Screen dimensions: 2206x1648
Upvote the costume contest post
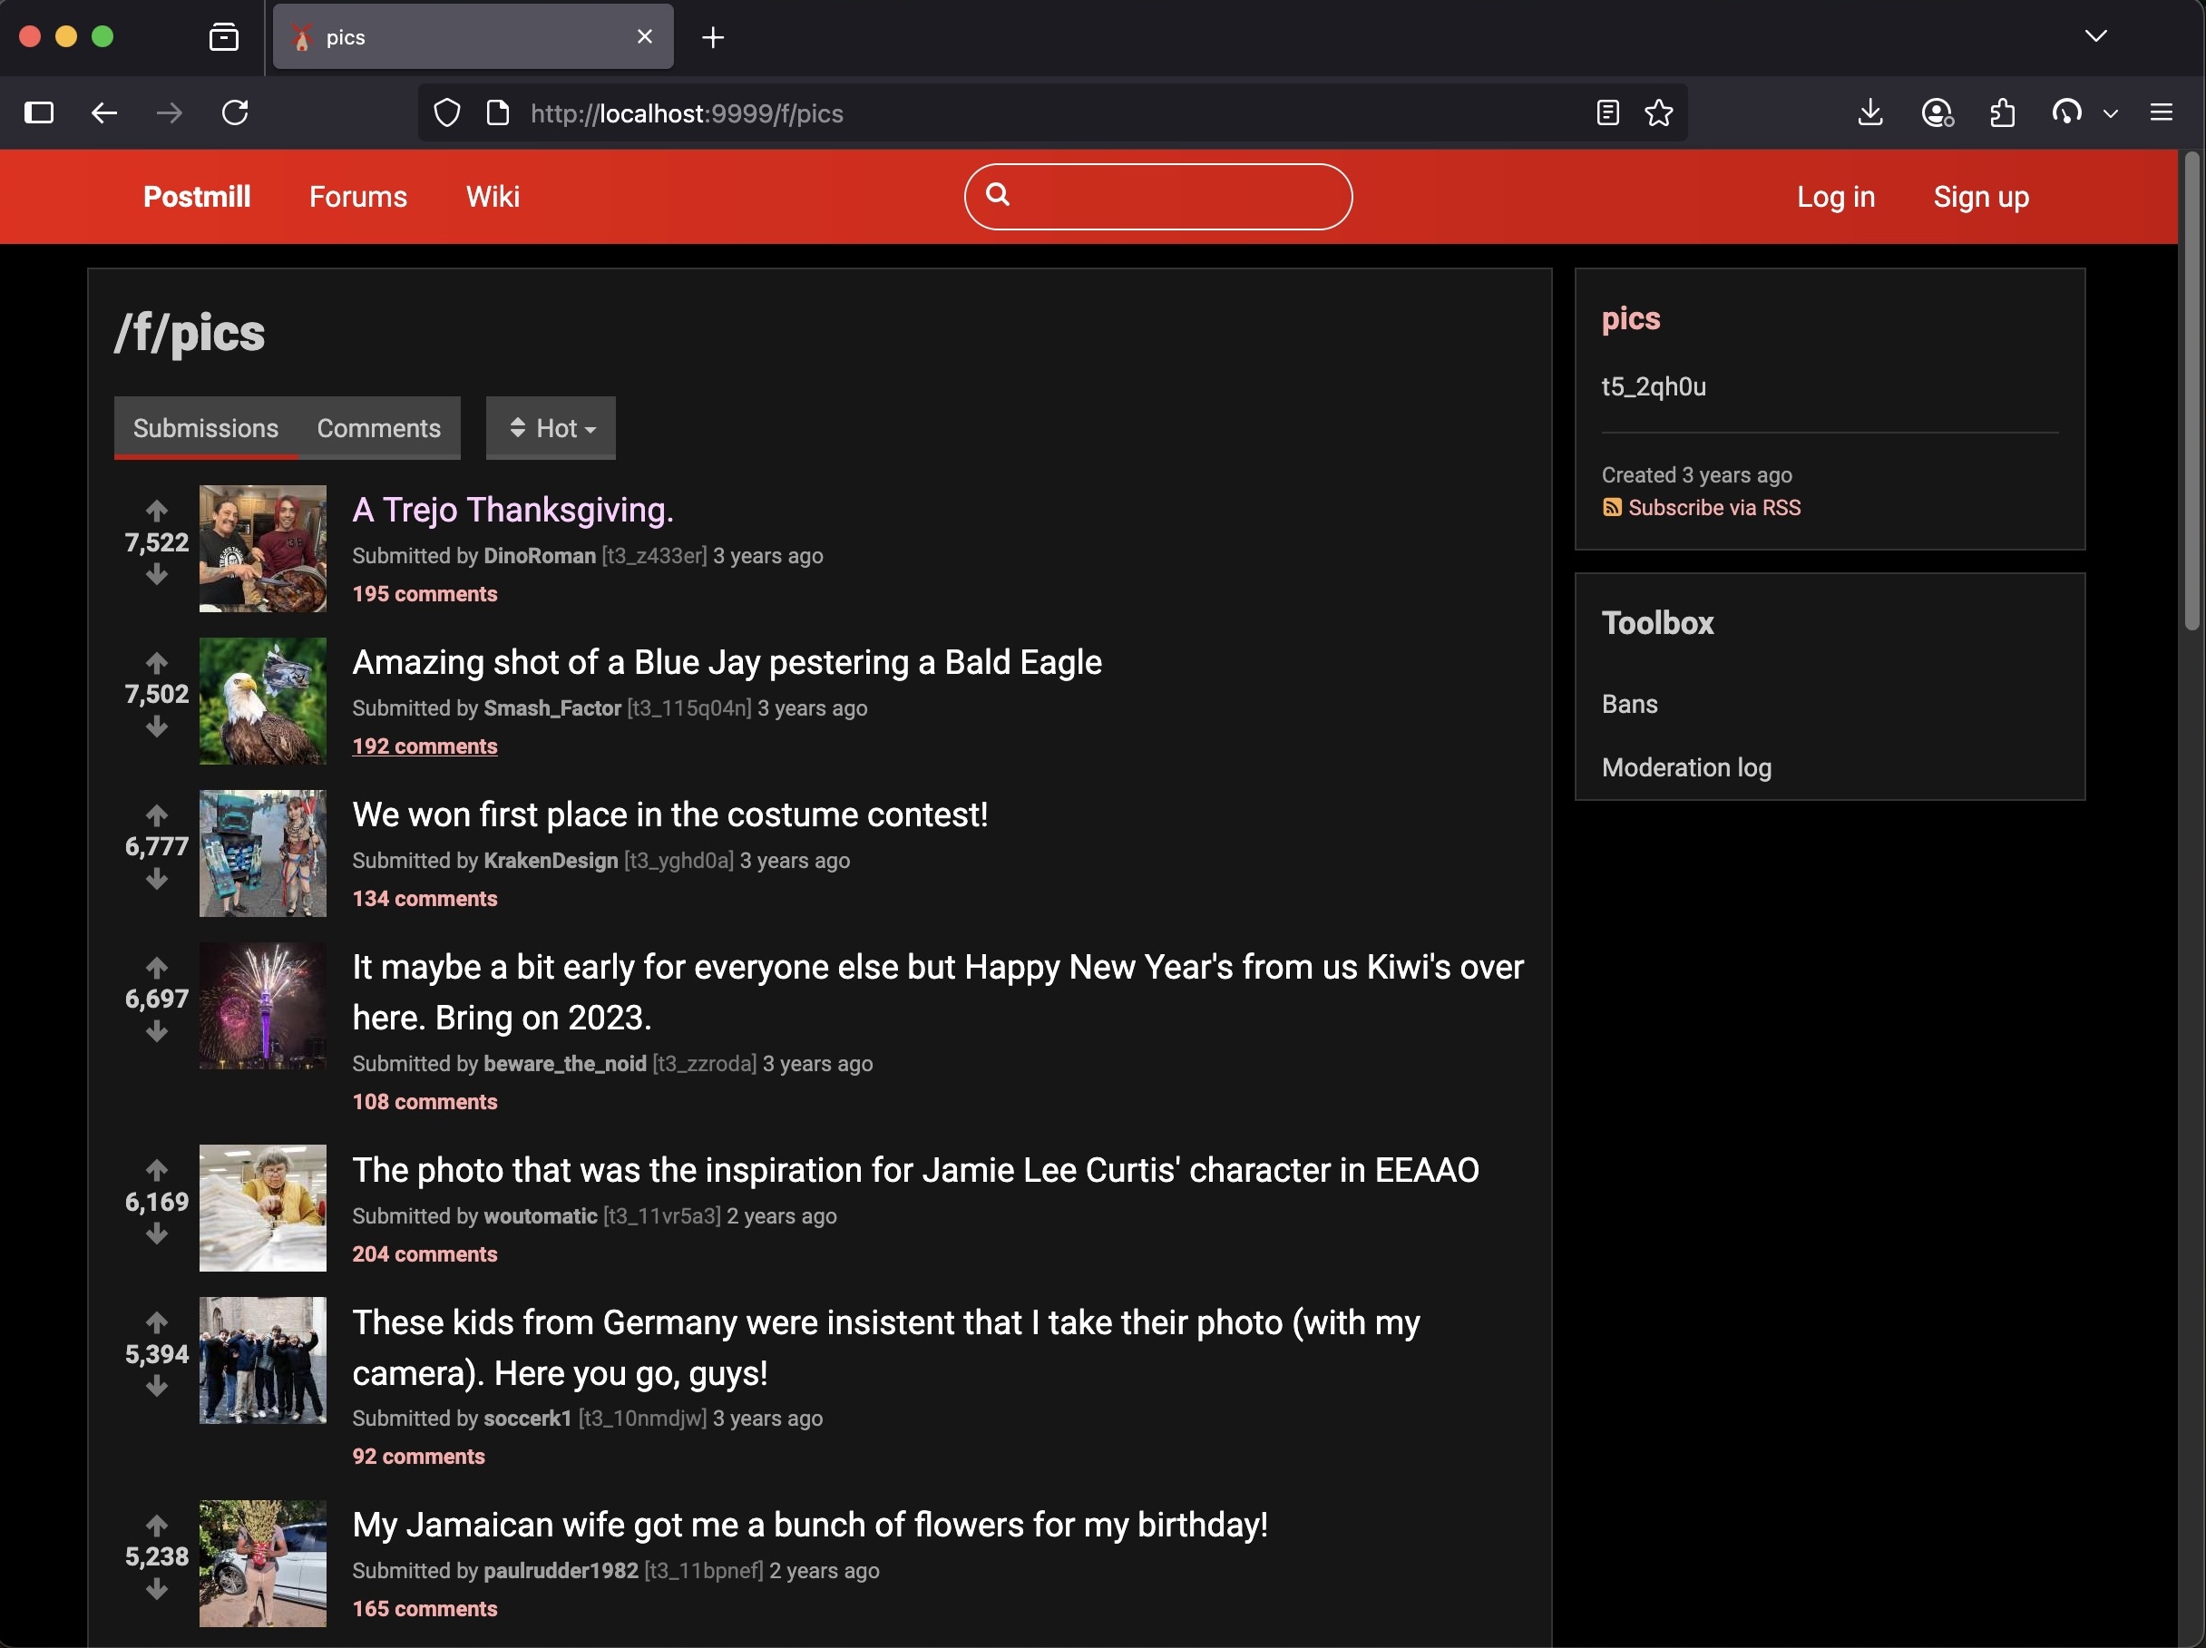click(x=157, y=815)
